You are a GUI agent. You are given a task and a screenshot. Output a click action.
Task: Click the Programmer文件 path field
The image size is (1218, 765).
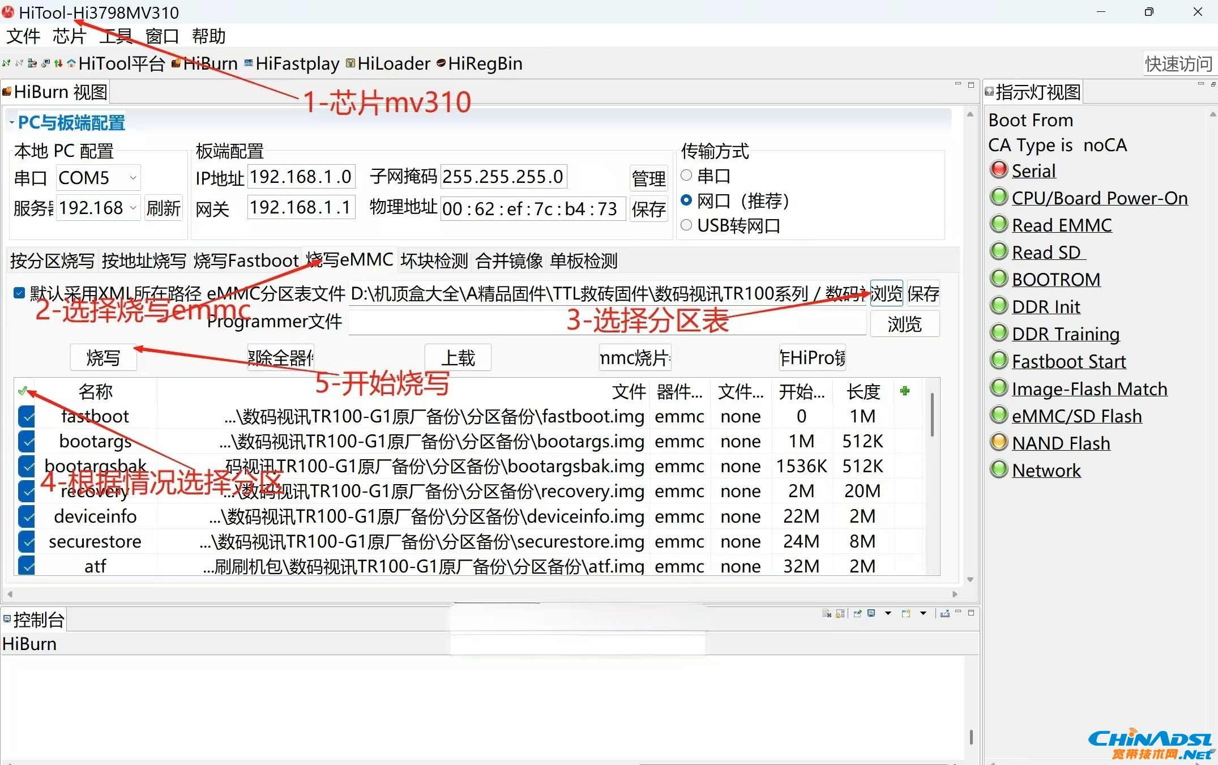(x=607, y=323)
